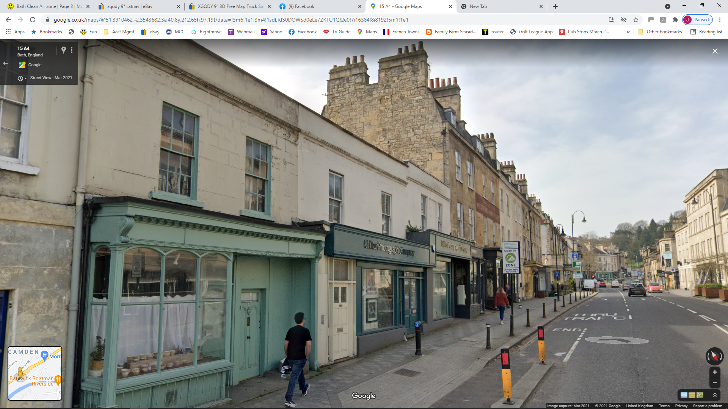This screenshot has height=409, width=728.
Task: Click the minimap thumbnail
Action: click(x=35, y=373)
